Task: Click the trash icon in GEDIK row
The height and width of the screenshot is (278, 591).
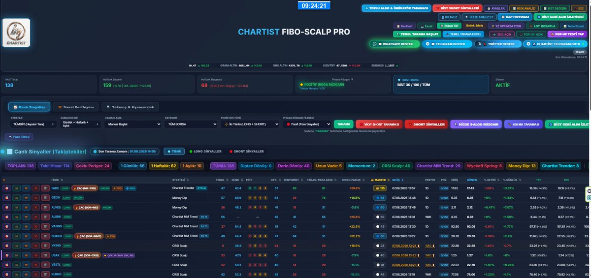Action: click(45, 197)
